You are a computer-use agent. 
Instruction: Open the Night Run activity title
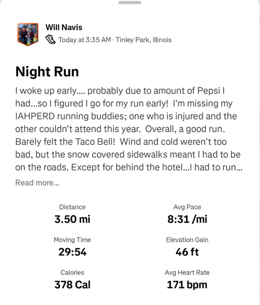(x=47, y=72)
